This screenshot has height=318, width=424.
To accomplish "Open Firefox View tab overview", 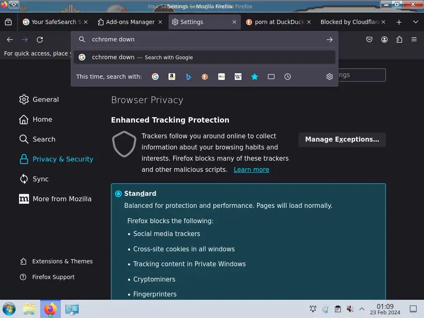I will pyautogui.click(x=8, y=22).
